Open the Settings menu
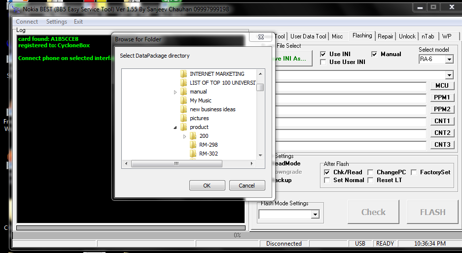This screenshot has width=462, height=253. [x=57, y=22]
